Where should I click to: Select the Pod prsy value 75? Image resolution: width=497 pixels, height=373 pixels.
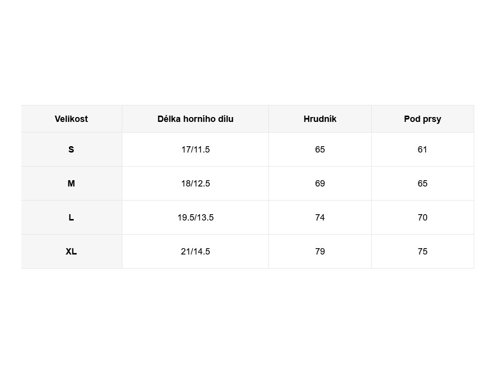423,251
